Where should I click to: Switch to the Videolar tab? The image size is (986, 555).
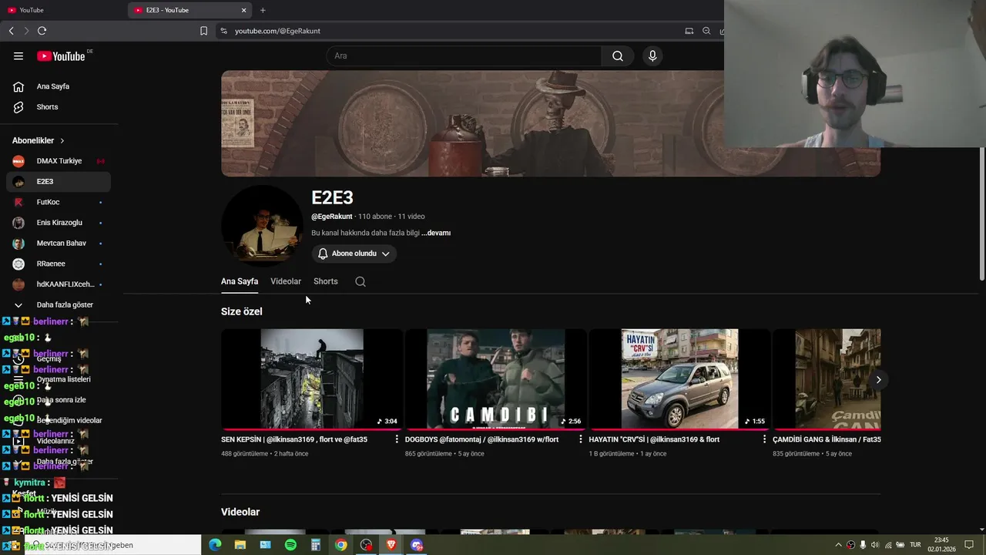point(286,281)
